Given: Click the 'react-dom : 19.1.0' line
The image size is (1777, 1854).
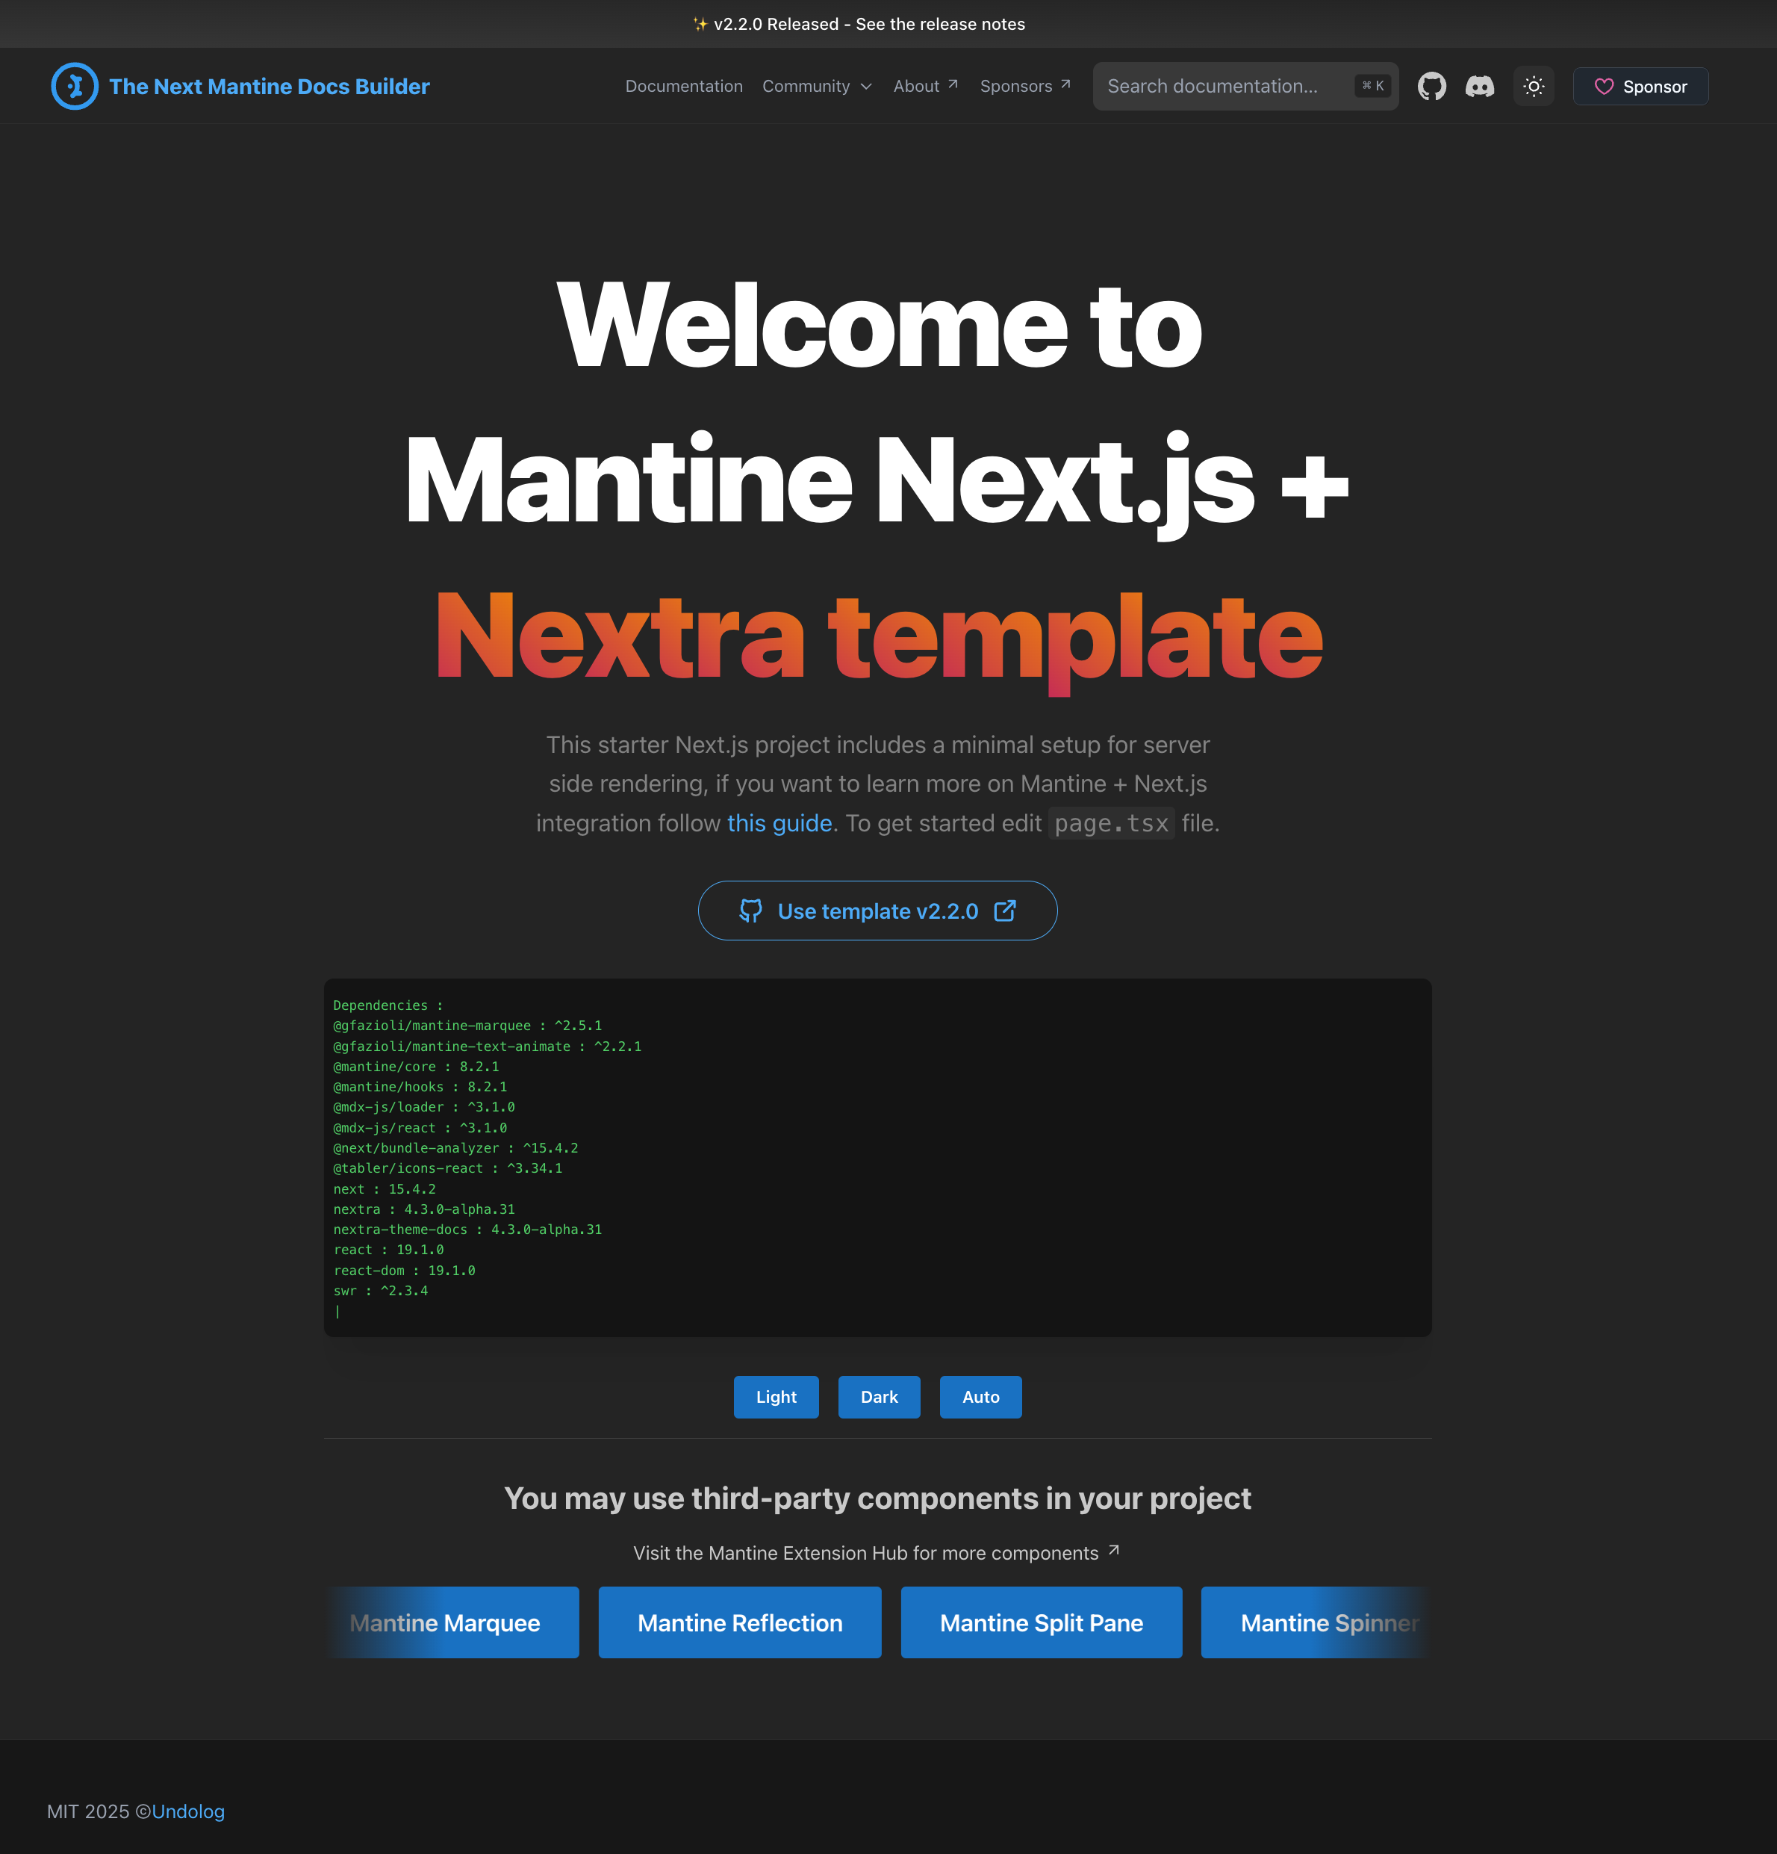Looking at the screenshot, I should point(404,1271).
